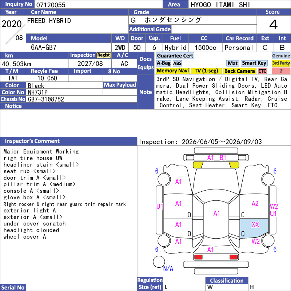Click the left red tail light
Image resolution: width=291 pixels, height=291 pixels.
coord(198,257)
